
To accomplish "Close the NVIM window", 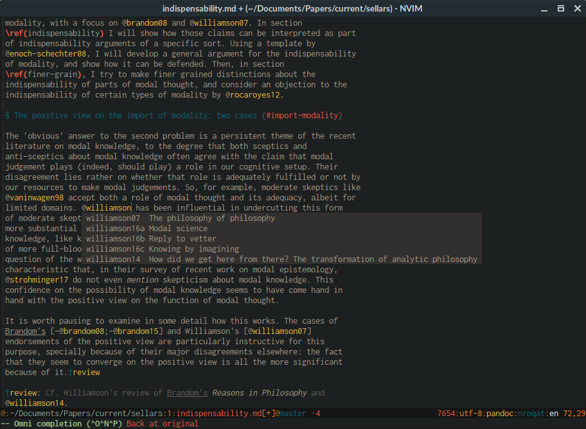I will pyautogui.click(x=575, y=8).
